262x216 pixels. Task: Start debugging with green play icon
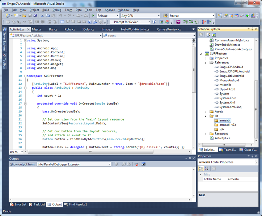(93, 16)
